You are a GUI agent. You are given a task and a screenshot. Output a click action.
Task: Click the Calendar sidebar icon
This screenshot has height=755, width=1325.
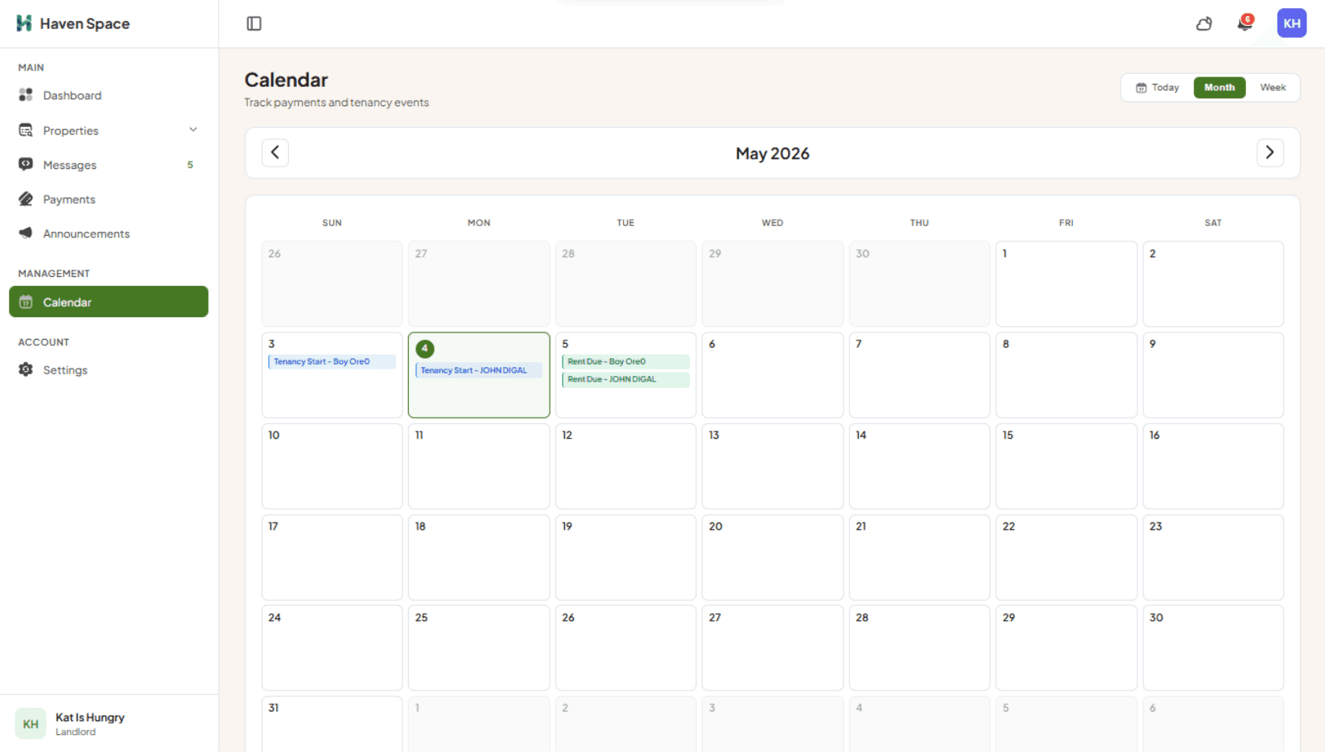[26, 302]
